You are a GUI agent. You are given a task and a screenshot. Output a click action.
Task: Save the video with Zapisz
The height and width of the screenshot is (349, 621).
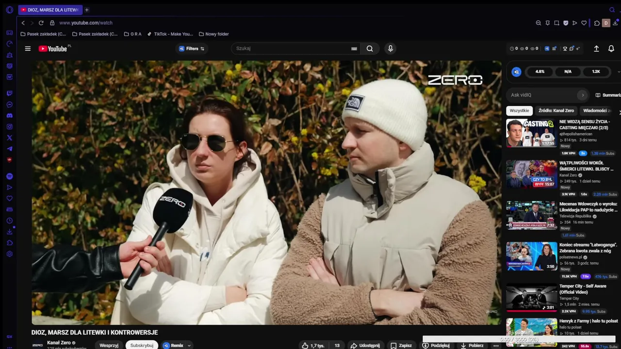[x=401, y=346]
